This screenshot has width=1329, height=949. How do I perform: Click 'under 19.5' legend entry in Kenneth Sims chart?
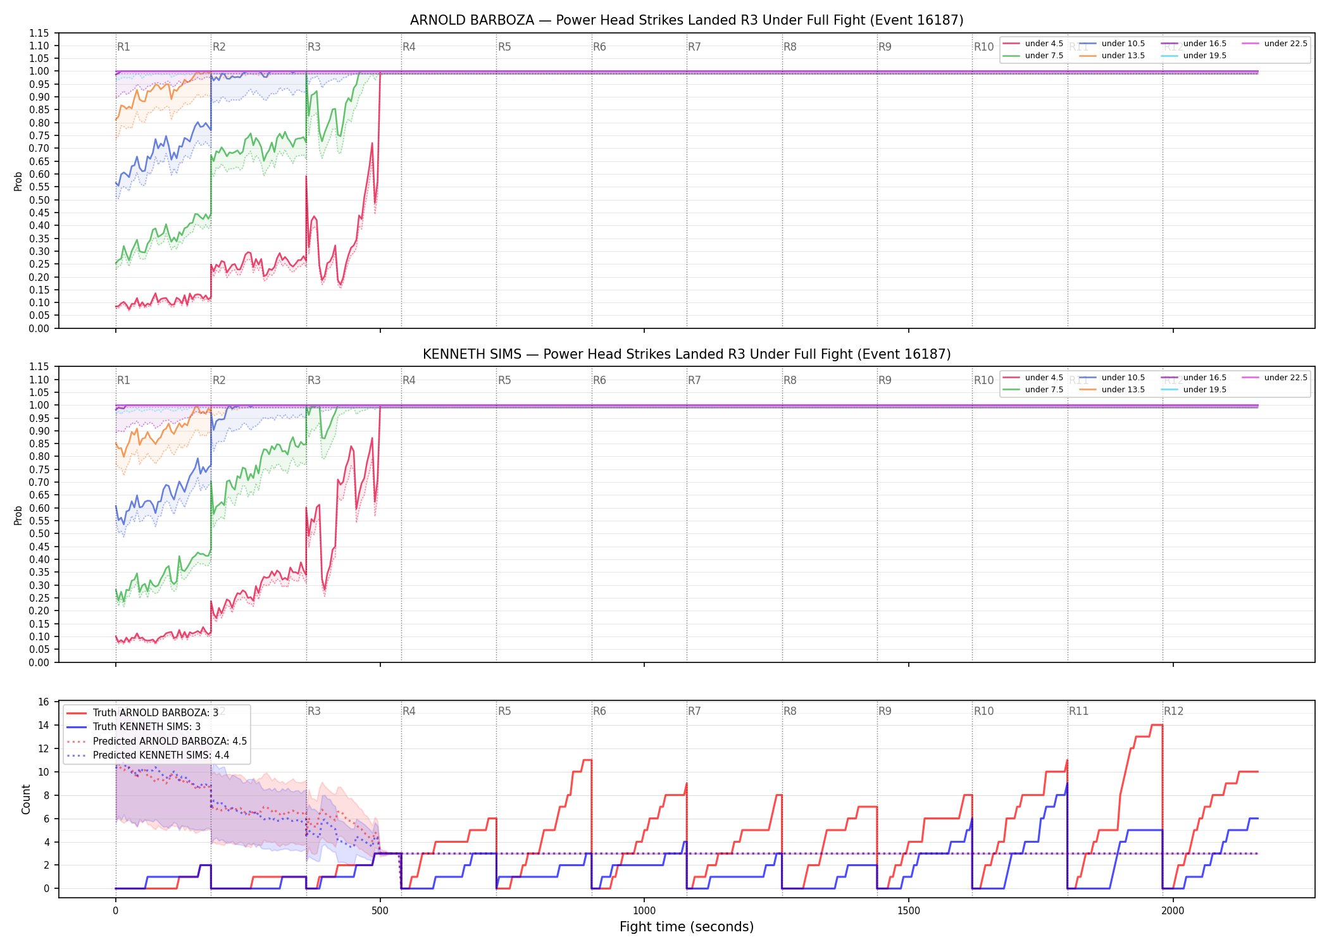click(x=1194, y=390)
